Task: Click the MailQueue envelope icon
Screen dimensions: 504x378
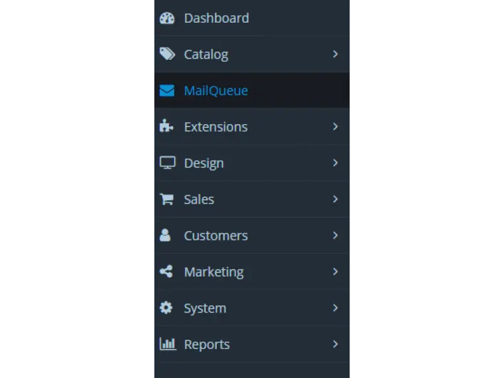Action: click(x=167, y=90)
